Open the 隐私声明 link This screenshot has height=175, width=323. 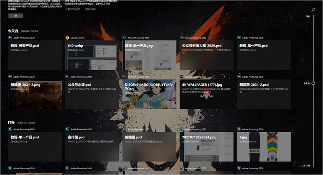(90, 9)
